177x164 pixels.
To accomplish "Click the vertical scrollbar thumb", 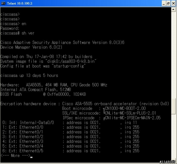I will 173,106.
